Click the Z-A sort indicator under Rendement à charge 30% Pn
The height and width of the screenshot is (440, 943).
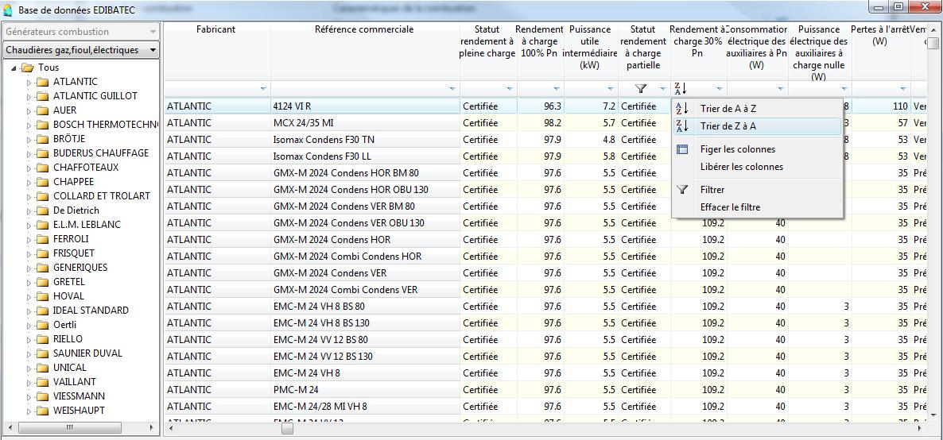[x=680, y=89]
